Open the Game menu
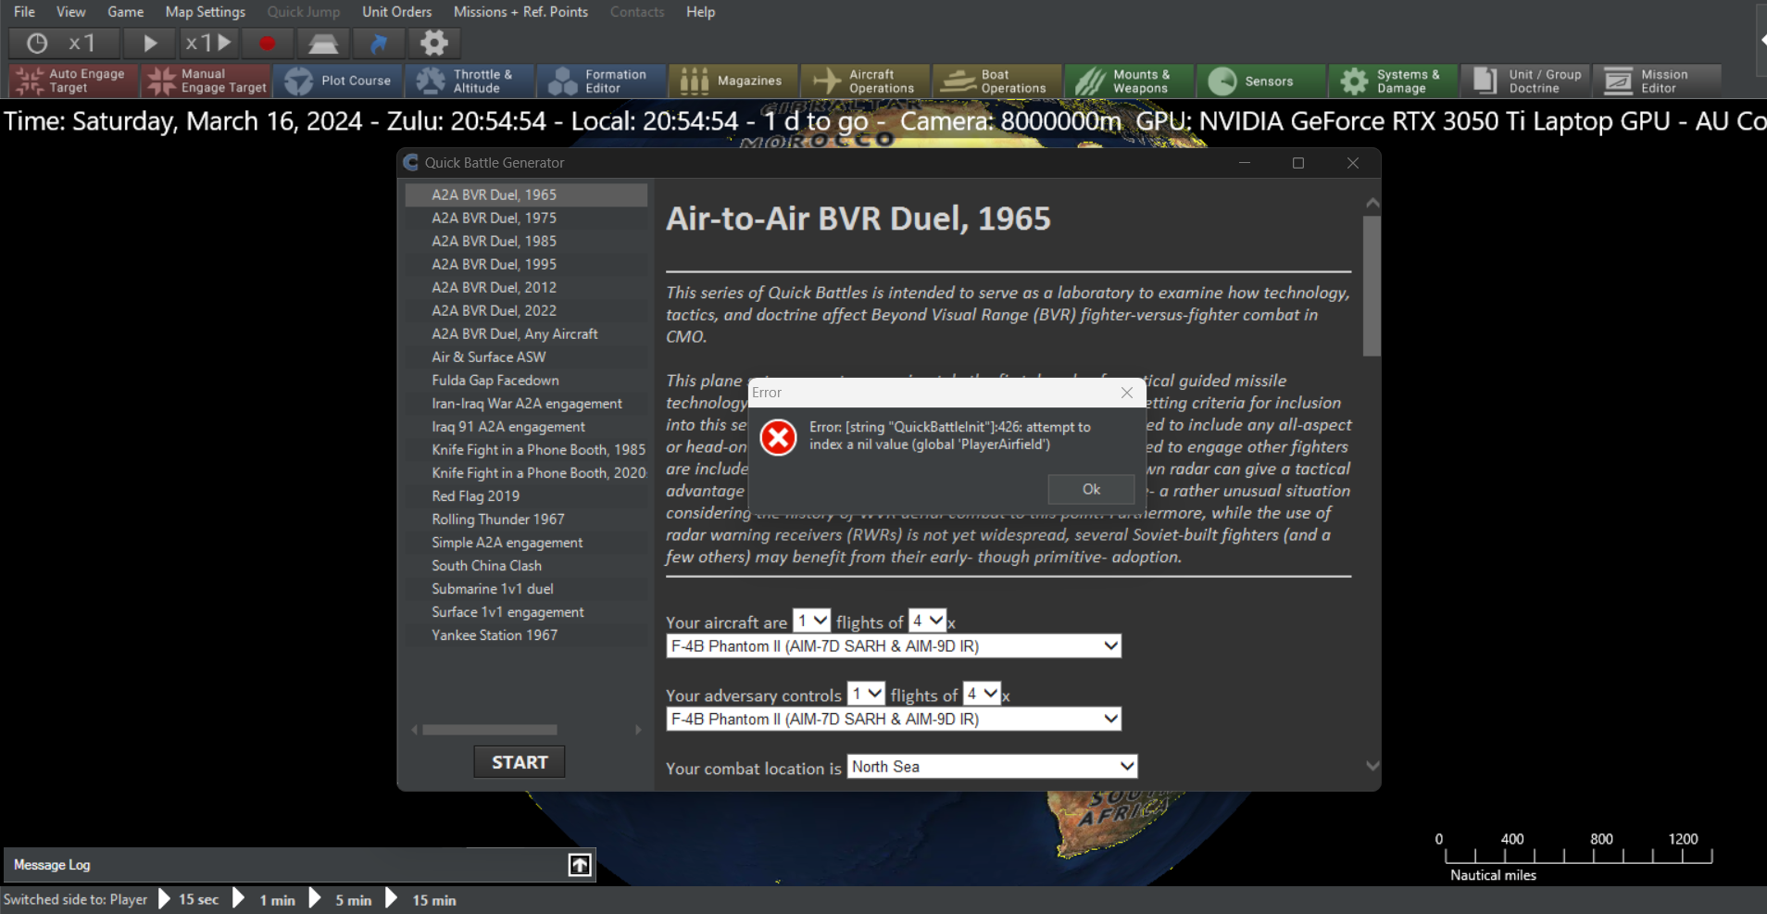This screenshot has height=914, width=1767. click(125, 12)
